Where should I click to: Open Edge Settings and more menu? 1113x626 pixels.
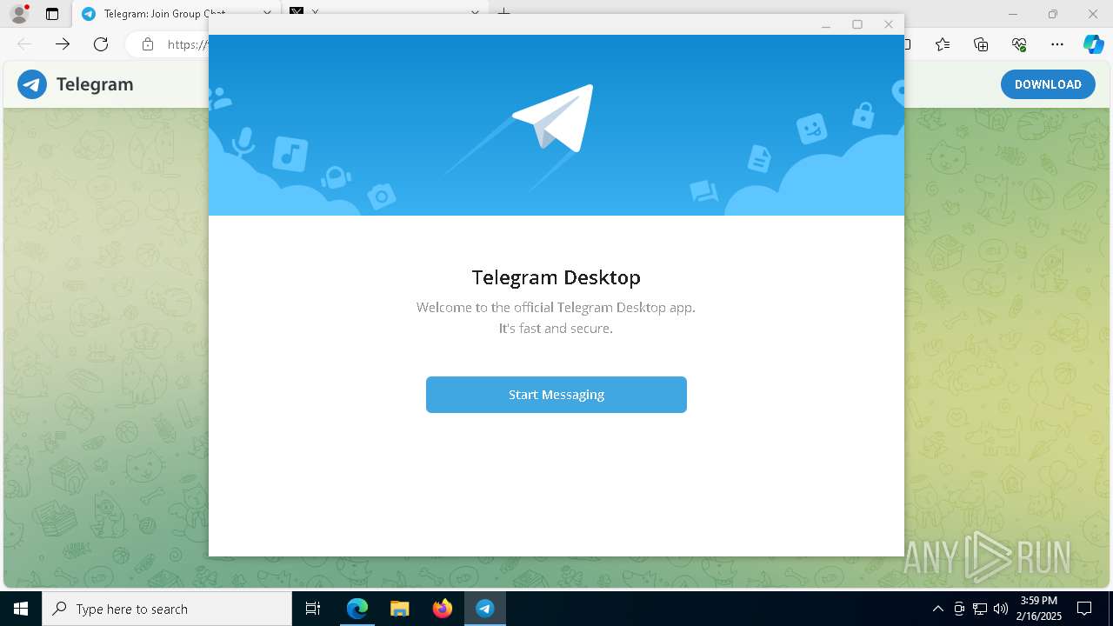pos(1057,44)
